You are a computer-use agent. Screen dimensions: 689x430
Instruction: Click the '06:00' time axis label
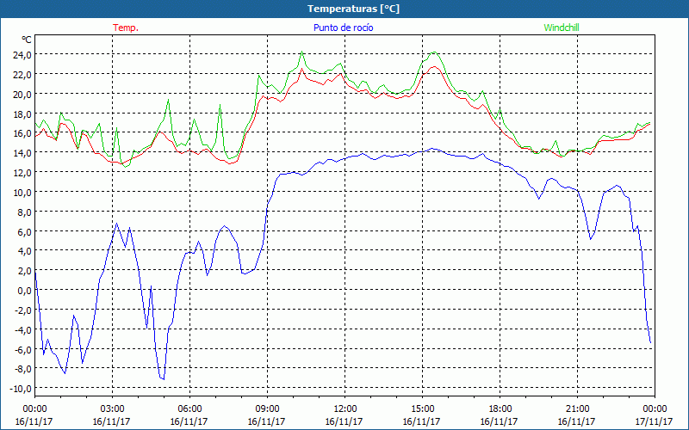point(189,409)
